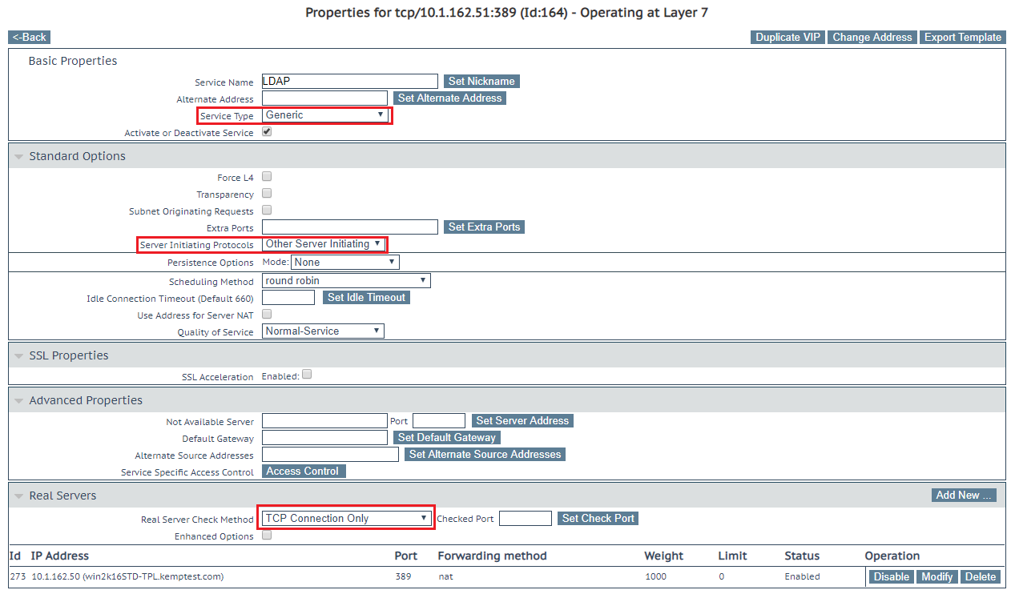
Task: Click Set Idle Timeout button
Action: click(366, 298)
